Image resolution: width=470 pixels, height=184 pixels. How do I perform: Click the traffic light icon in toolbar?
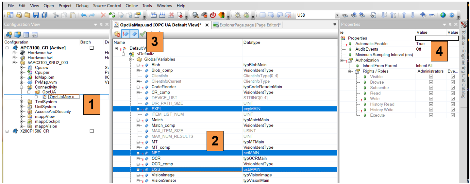[x=221, y=15]
